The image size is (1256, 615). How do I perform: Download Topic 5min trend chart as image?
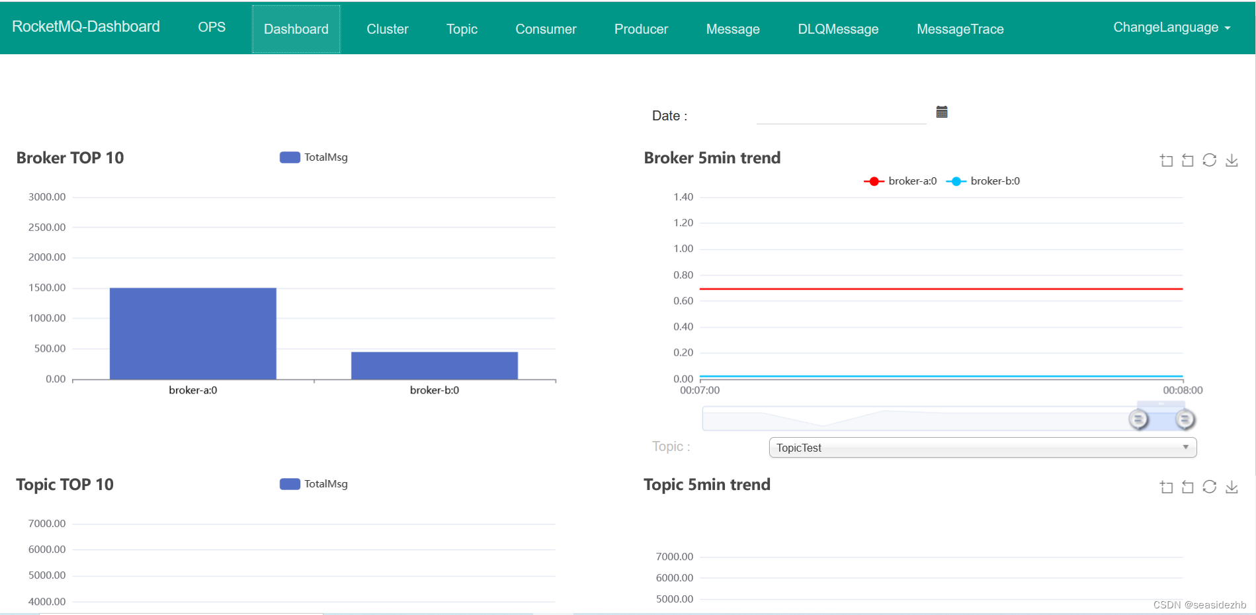(1232, 487)
